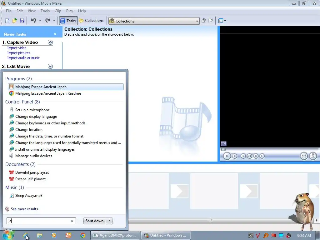320x240 pixels.
Task: Expand the Edit Movie section
Action: pyautogui.click(x=50, y=66)
